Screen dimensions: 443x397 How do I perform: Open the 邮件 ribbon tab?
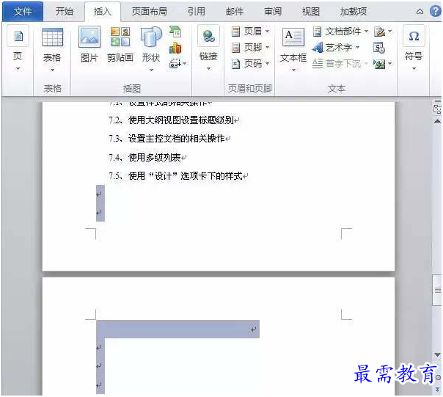tap(235, 12)
